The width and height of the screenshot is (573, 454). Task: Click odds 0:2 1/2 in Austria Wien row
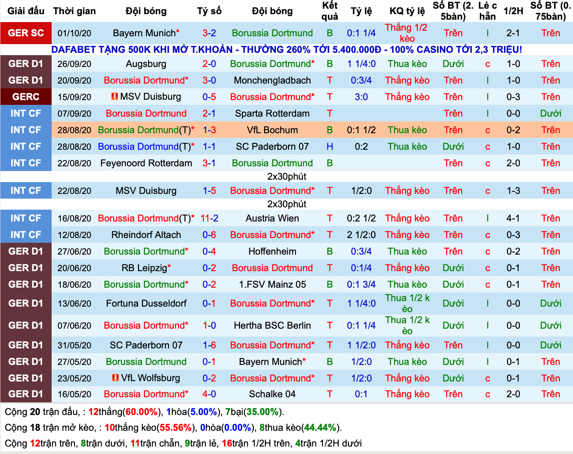point(361,218)
